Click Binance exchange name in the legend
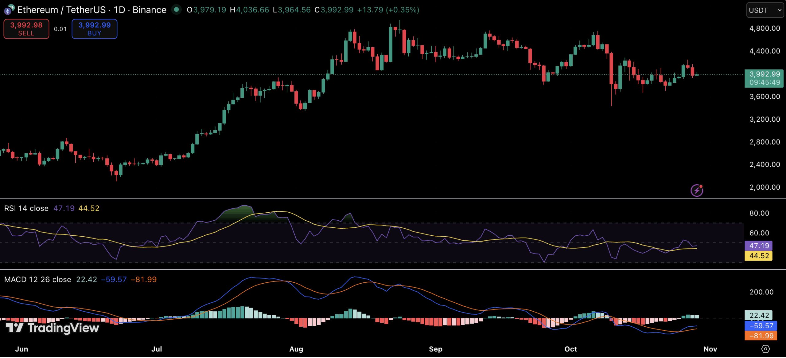786x358 pixels. 148,10
